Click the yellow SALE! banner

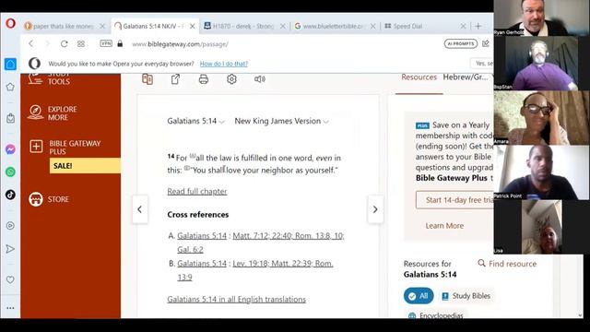pyautogui.click(x=85, y=166)
